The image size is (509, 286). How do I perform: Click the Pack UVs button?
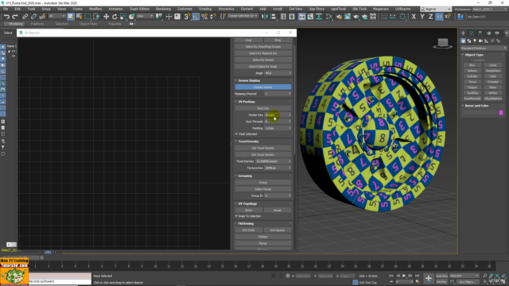coord(263,108)
